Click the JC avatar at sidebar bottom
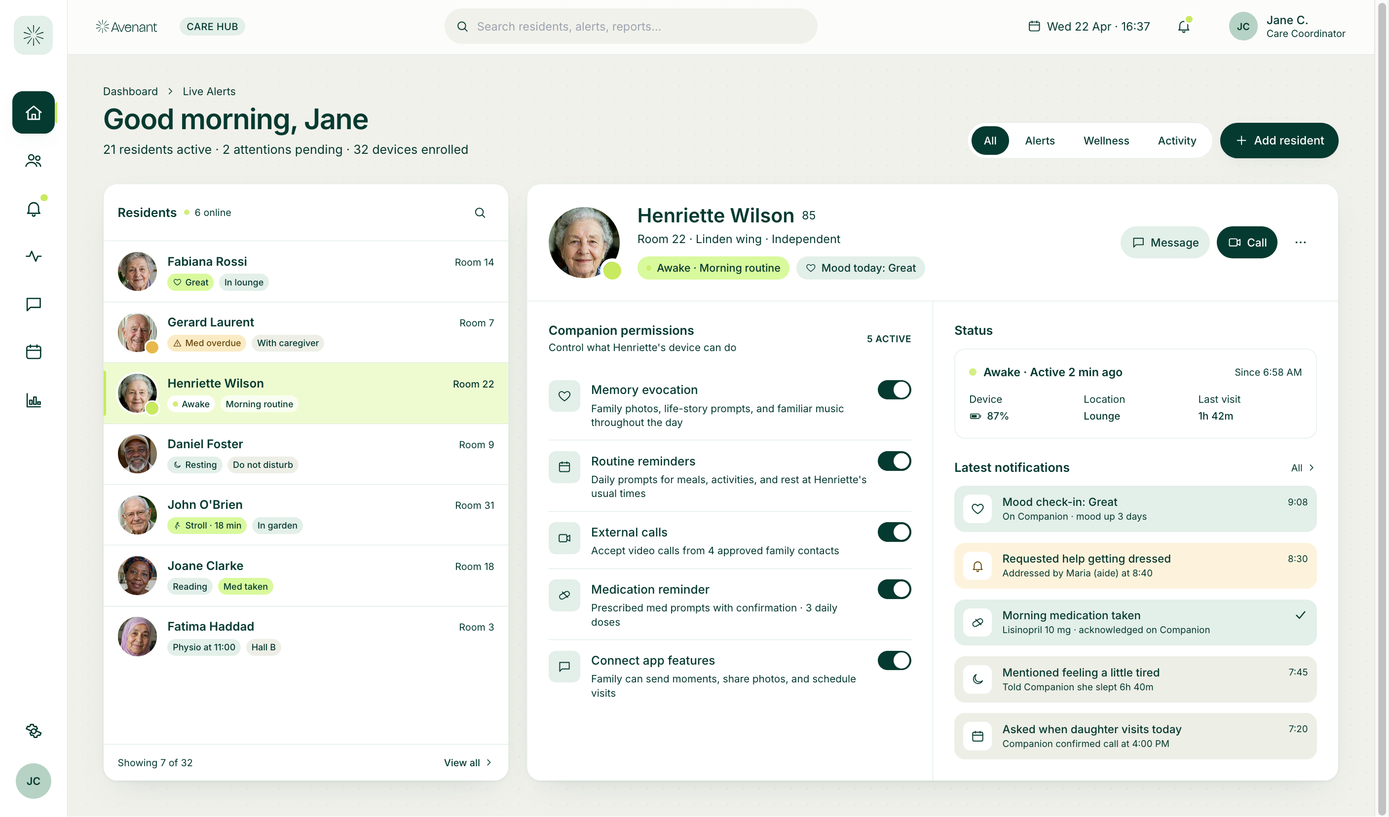Viewport: 1389px width, 817px height. point(33,781)
